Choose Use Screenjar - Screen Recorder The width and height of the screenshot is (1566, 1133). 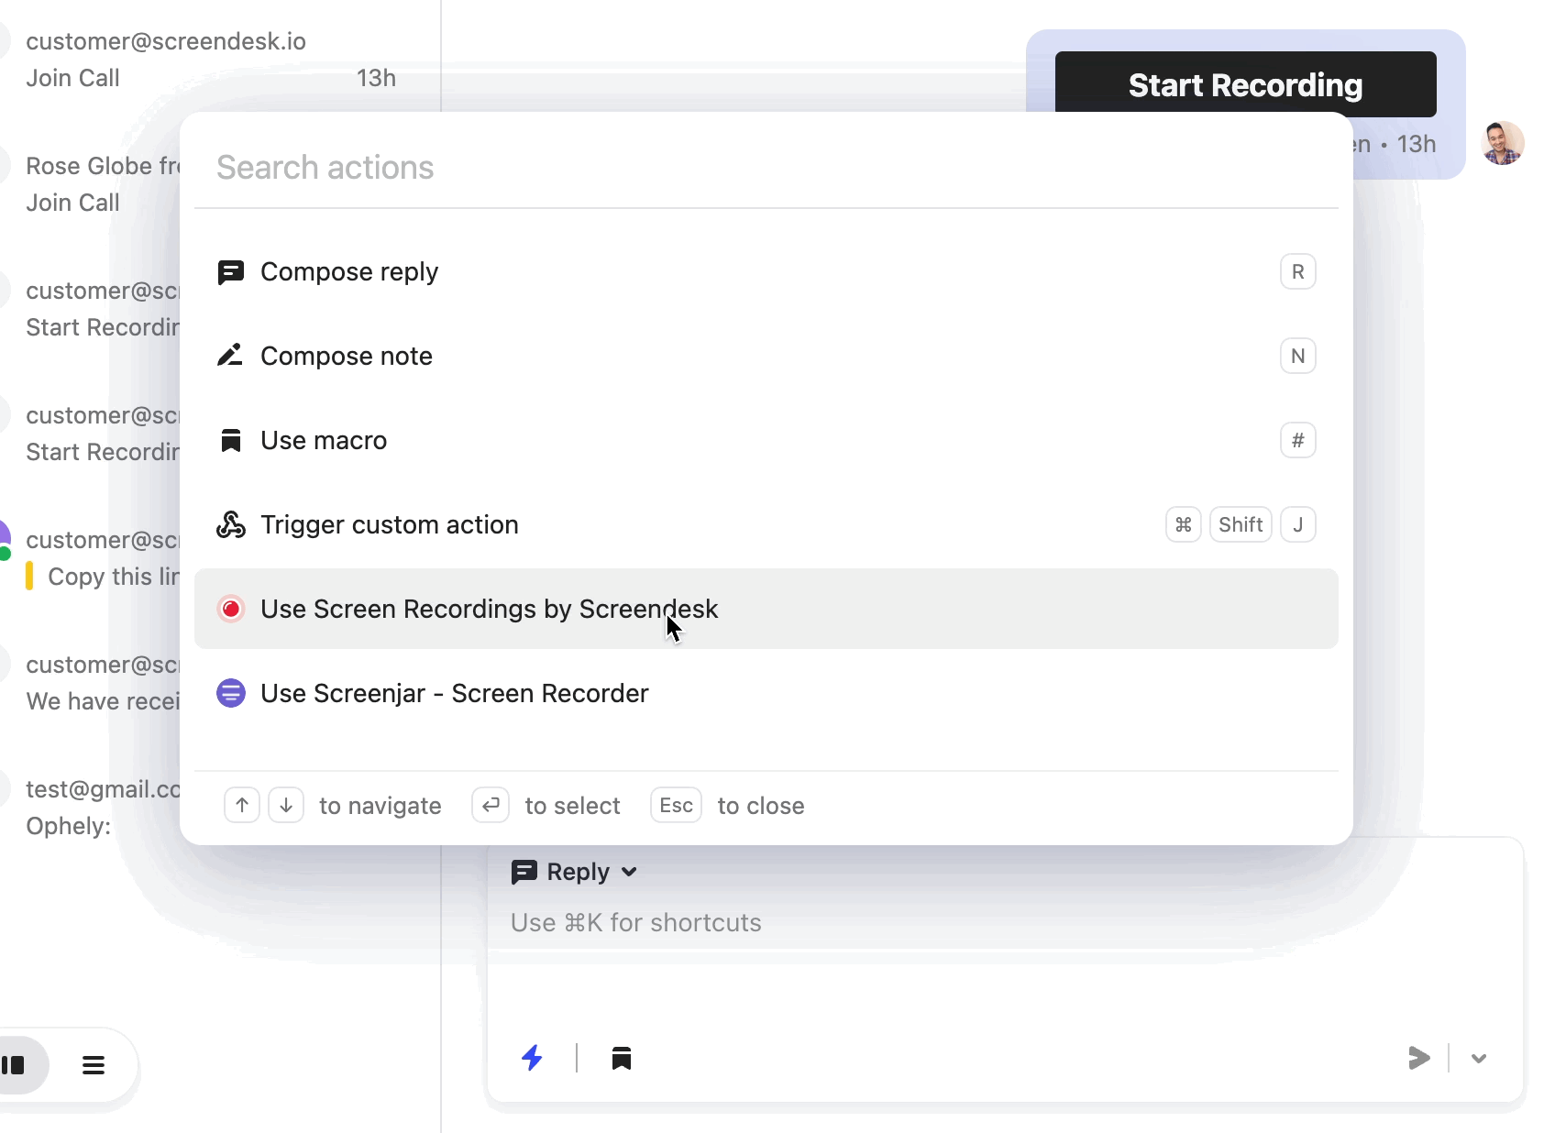click(455, 693)
